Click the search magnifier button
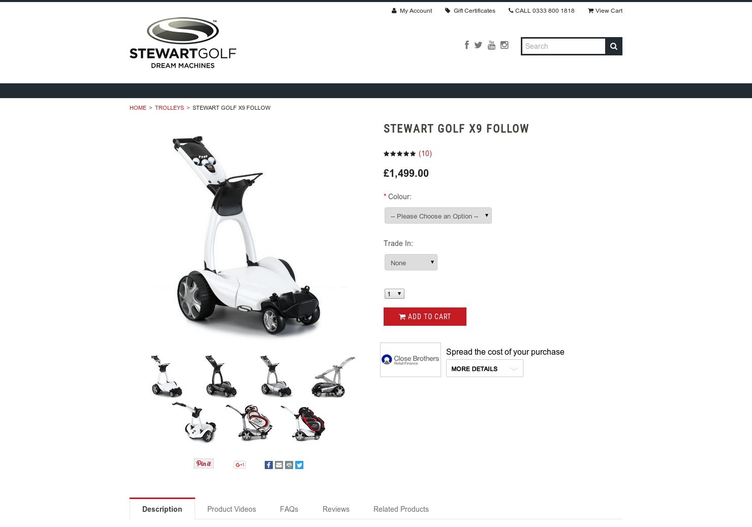Viewport: 752px width, 527px height. [x=614, y=46]
